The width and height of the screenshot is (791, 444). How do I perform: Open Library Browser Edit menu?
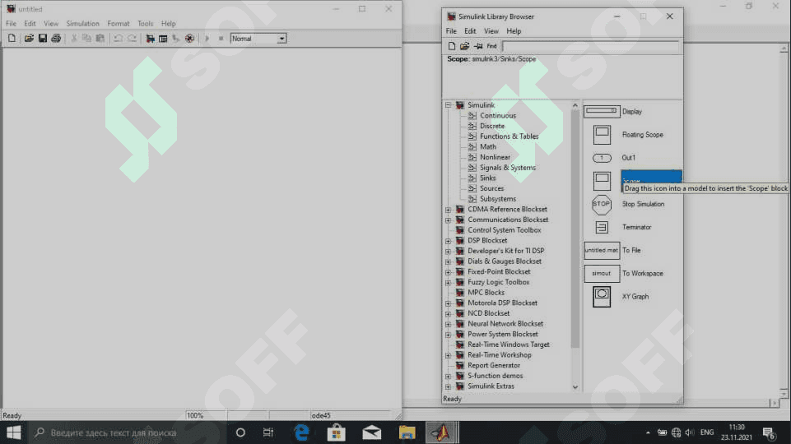[x=470, y=30]
